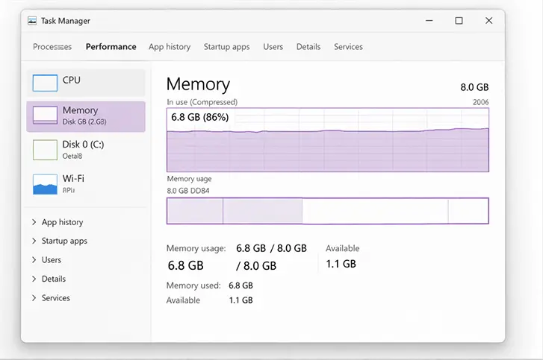Viewport: 543px width, 360px height.
Task: Click the memory composition bar
Action: pos(328,211)
